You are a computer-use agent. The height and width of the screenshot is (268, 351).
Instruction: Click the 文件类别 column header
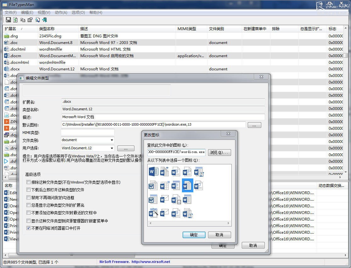[224, 29]
